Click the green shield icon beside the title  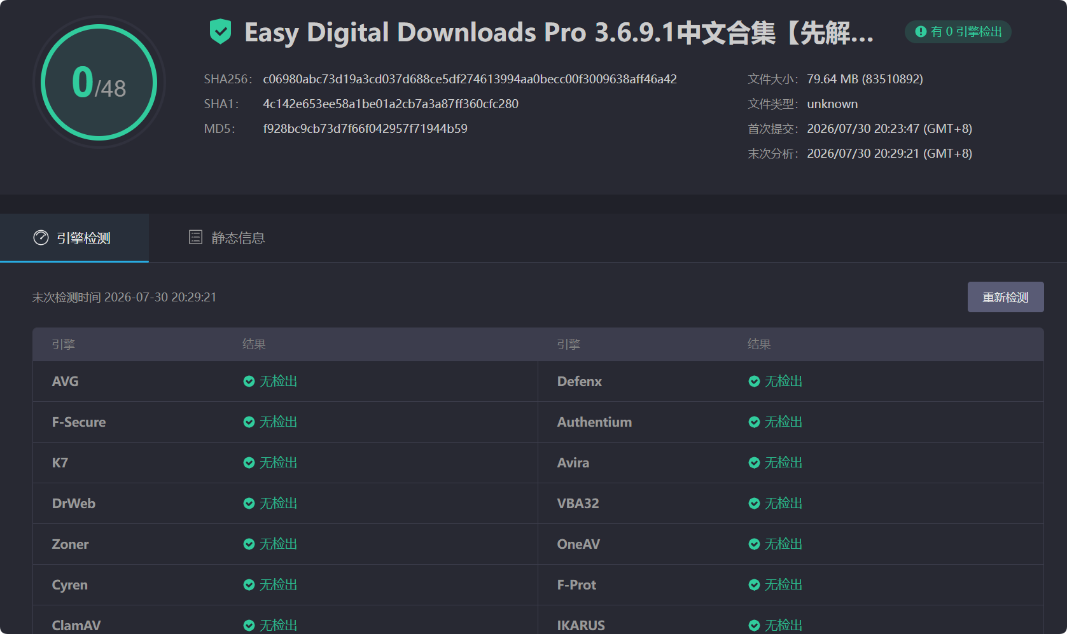click(x=220, y=32)
